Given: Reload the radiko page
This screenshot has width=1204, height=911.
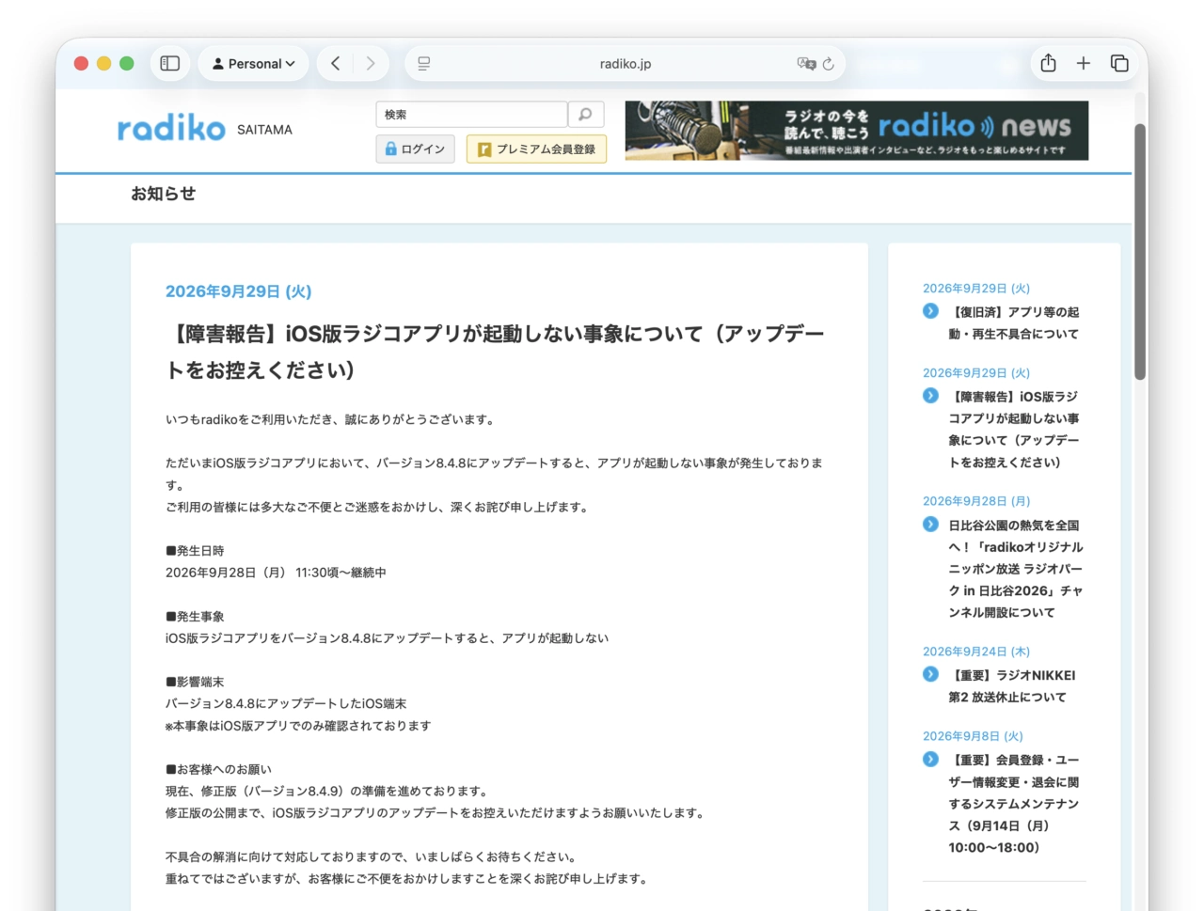Looking at the screenshot, I should point(829,63).
